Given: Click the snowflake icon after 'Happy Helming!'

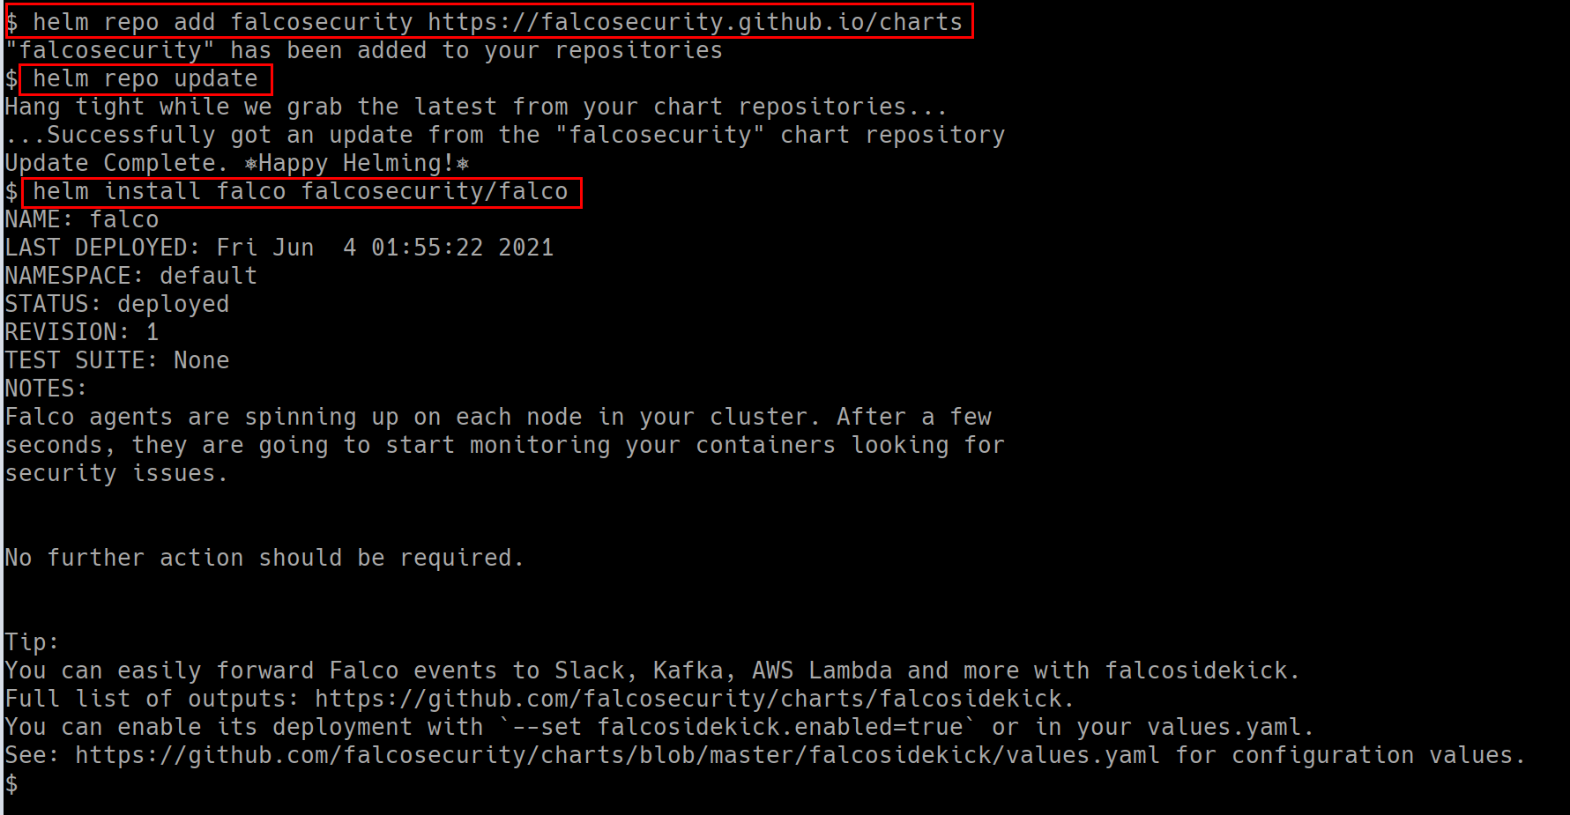Looking at the screenshot, I should [463, 164].
